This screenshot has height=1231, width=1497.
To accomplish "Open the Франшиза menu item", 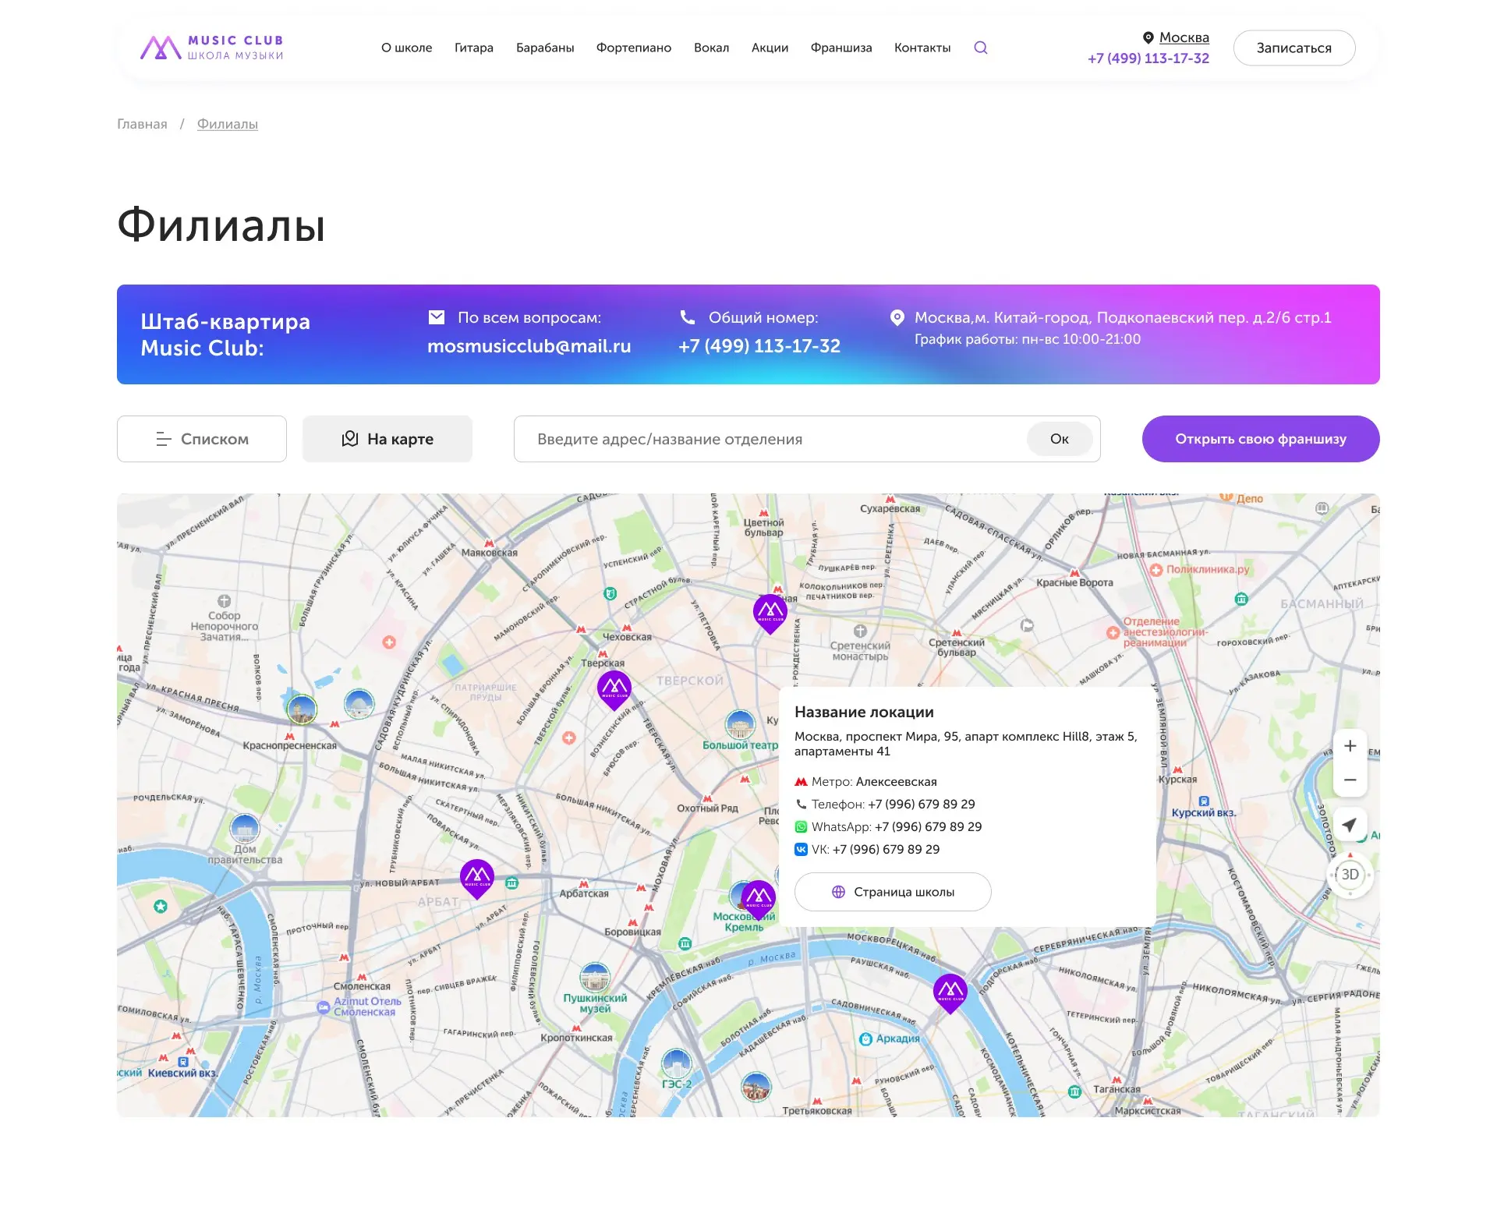I will coord(841,48).
